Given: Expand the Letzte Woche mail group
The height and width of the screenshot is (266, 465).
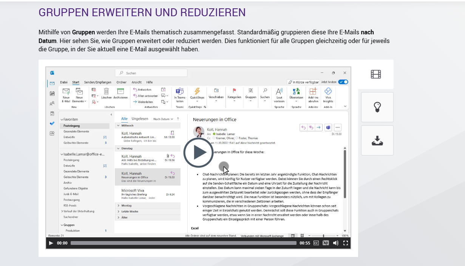Looking at the screenshot, I should (118, 212).
